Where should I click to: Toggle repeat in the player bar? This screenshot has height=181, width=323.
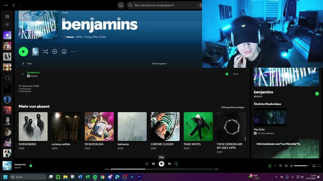coord(176,164)
